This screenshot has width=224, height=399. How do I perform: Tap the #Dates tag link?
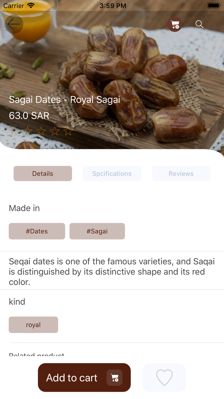(x=37, y=231)
